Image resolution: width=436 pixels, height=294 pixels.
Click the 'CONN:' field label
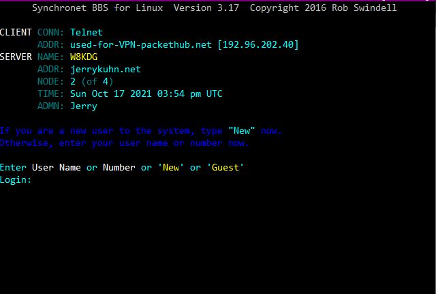tap(50, 32)
